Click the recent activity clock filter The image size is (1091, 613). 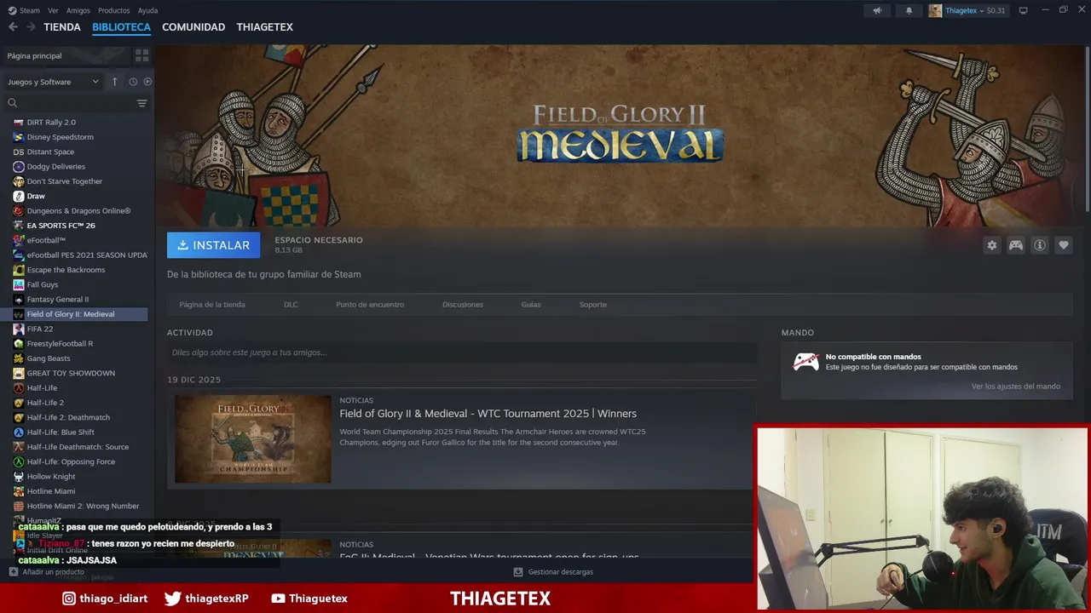tap(133, 82)
